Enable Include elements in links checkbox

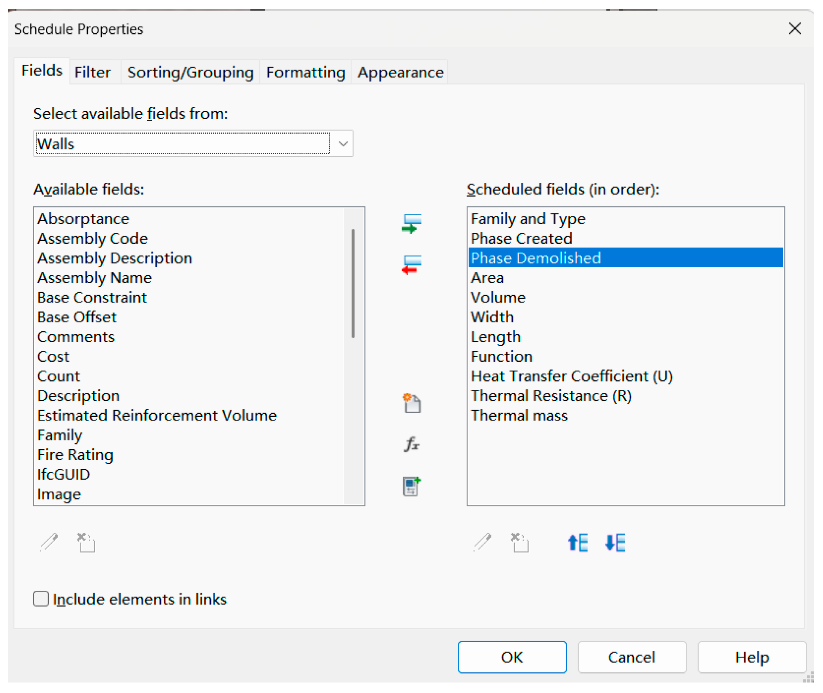click(41, 599)
